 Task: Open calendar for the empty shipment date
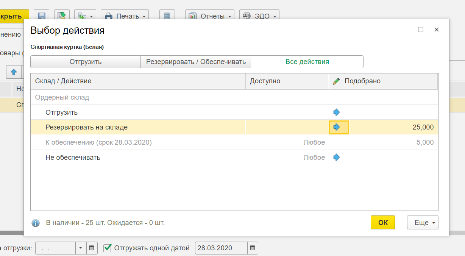tap(91, 248)
